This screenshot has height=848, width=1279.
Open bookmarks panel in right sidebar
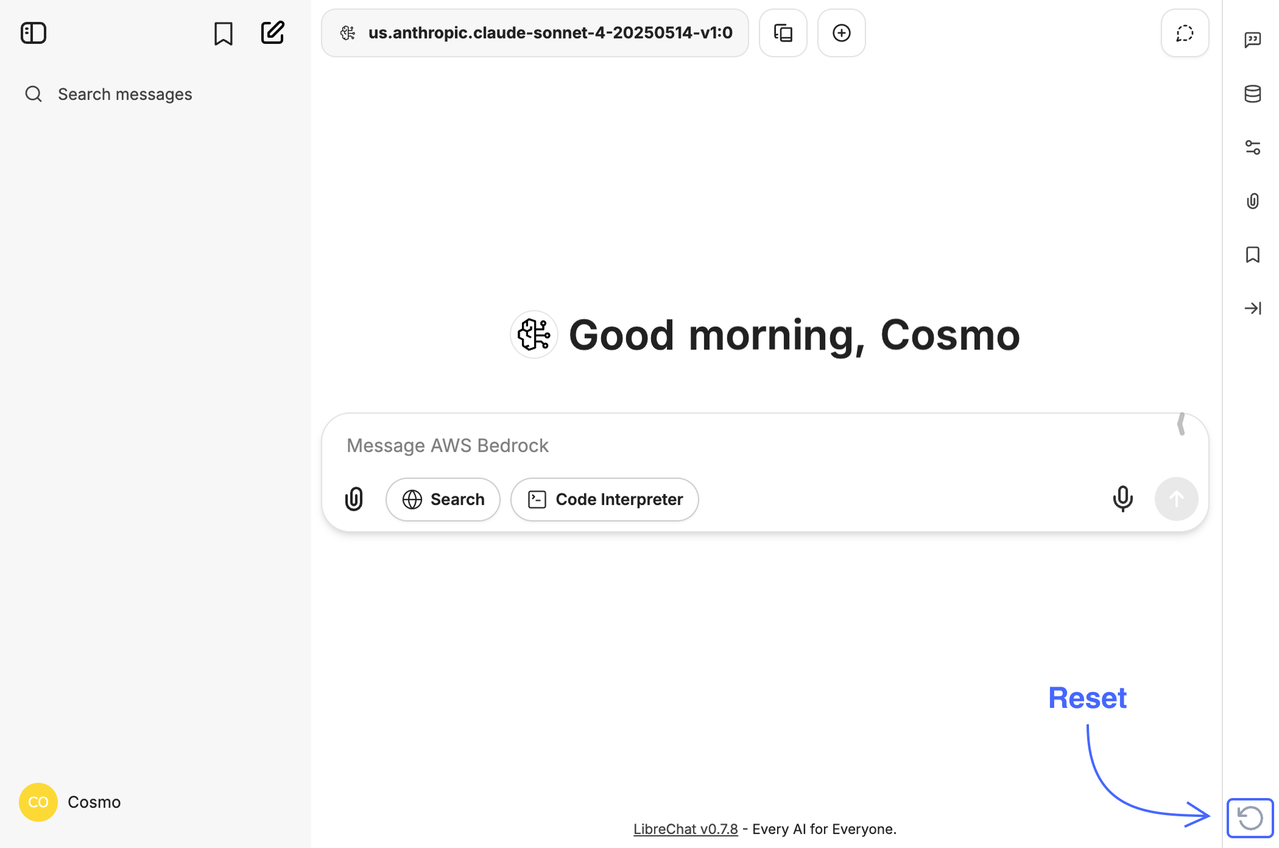pyautogui.click(x=1252, y=255)
